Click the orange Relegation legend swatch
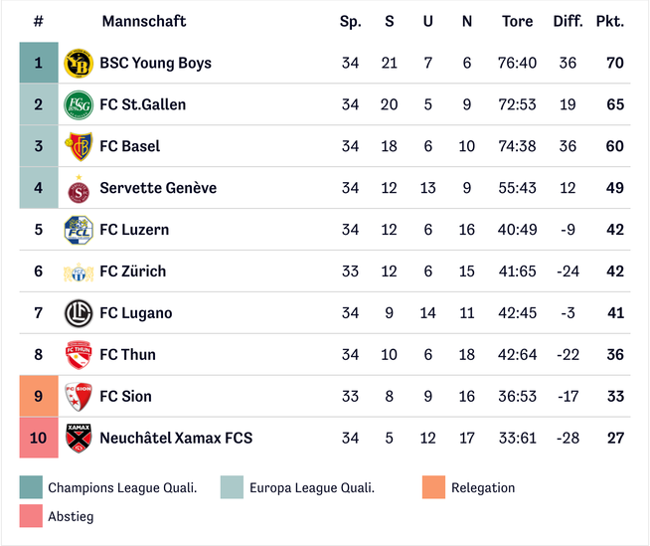The height and width of the screenshot is (546, 650). click(x=433, y=487)
